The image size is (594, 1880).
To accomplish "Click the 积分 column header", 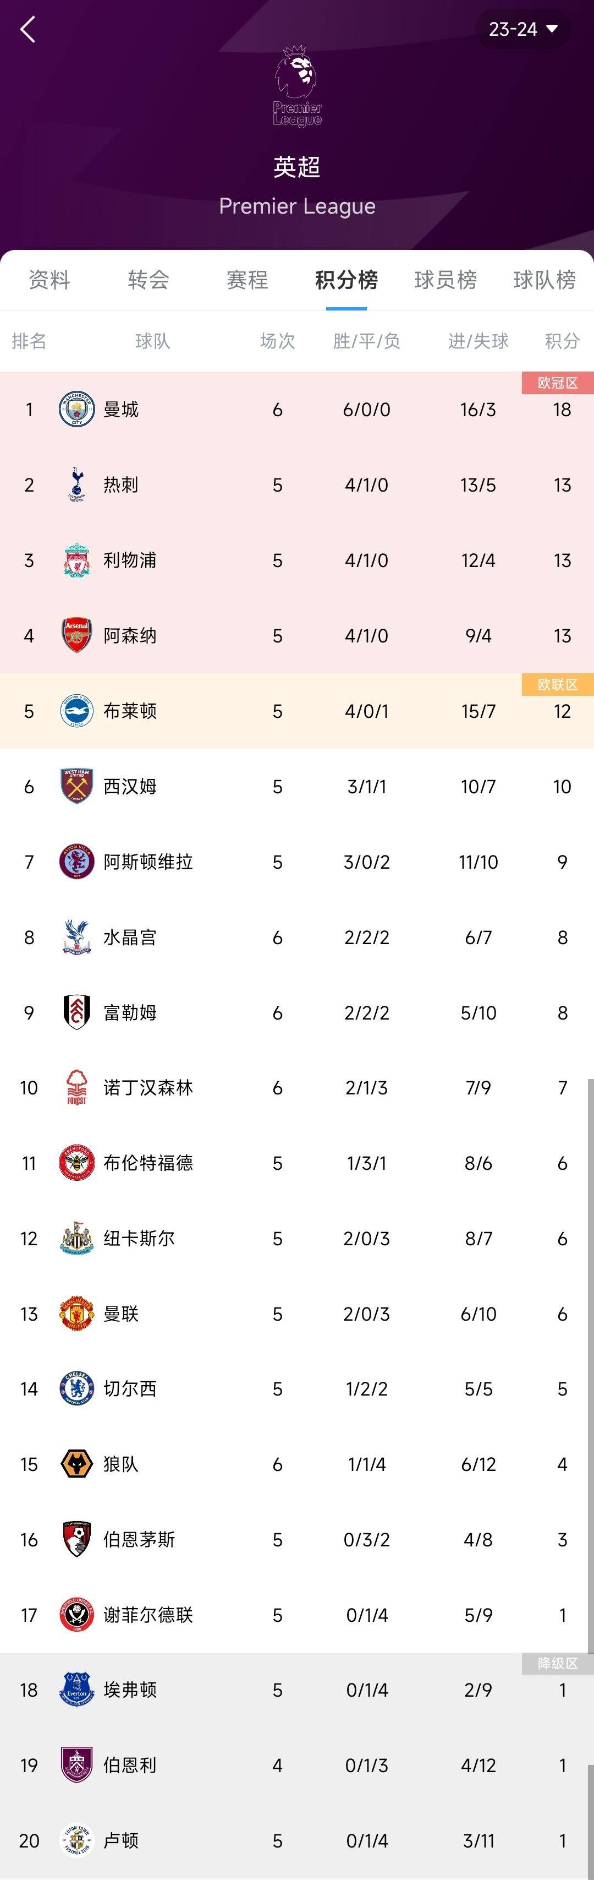I will click(562, 341).
